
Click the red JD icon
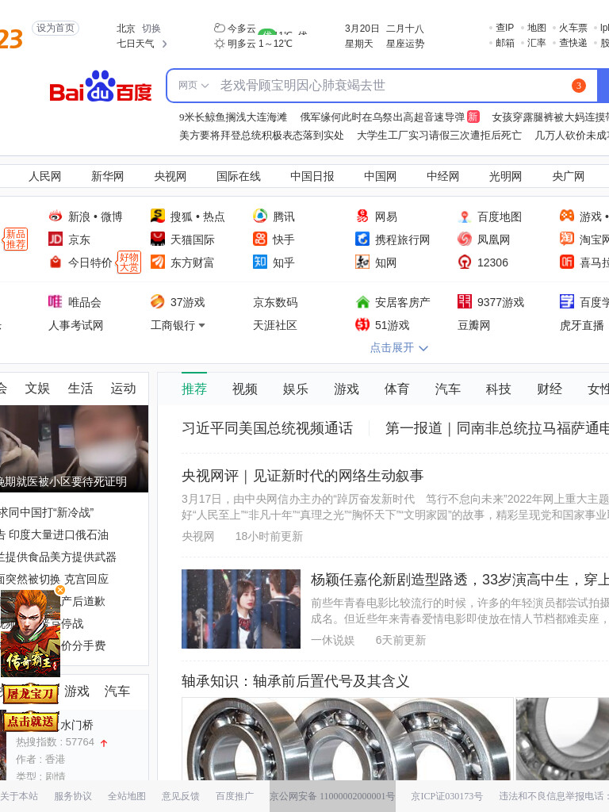click(55, 239)
